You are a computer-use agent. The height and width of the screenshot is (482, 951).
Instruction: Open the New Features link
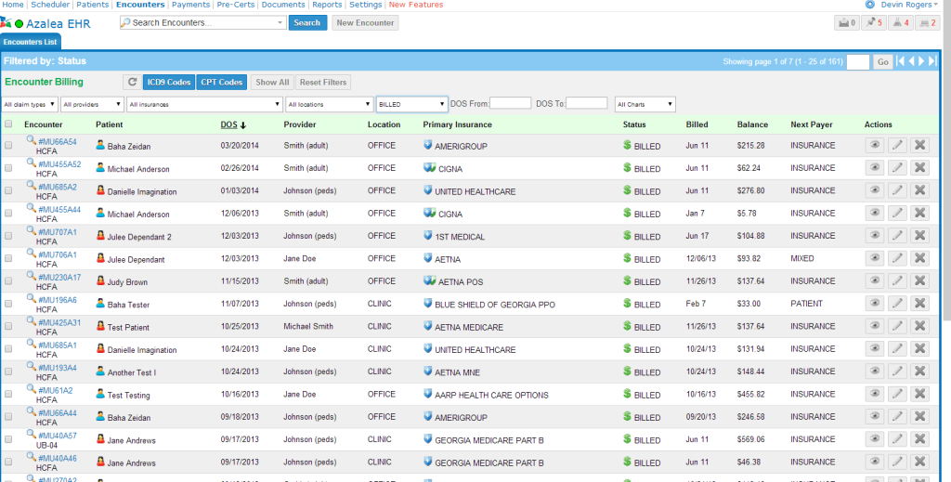click(416, 5)
